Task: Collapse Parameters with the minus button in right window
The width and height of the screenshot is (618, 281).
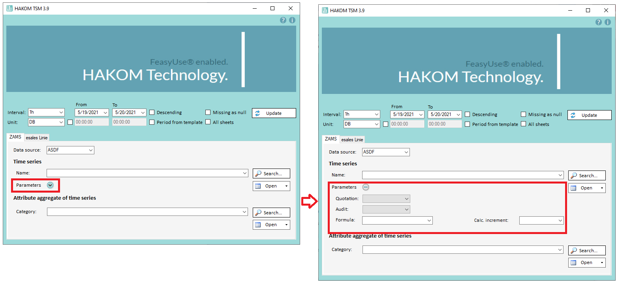Action: point(366,187)
